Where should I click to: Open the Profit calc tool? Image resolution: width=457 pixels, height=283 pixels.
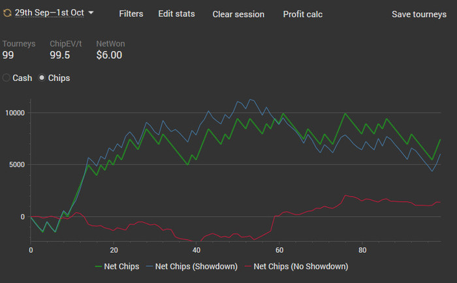(302, 14)
